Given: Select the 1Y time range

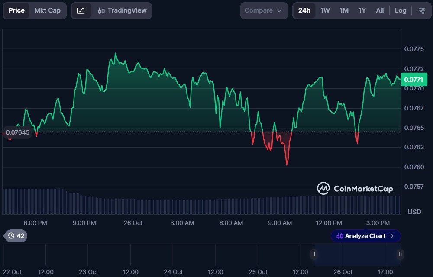Looking at the screenshot, I should tap(362, 10).
